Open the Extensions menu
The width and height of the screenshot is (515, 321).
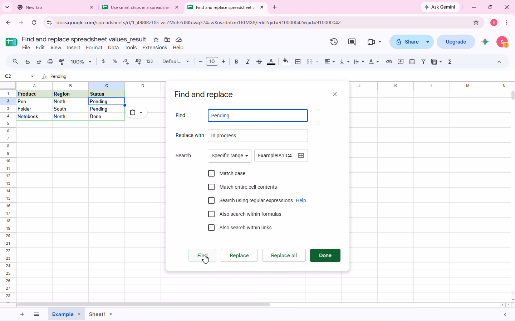tap(154, 47)
